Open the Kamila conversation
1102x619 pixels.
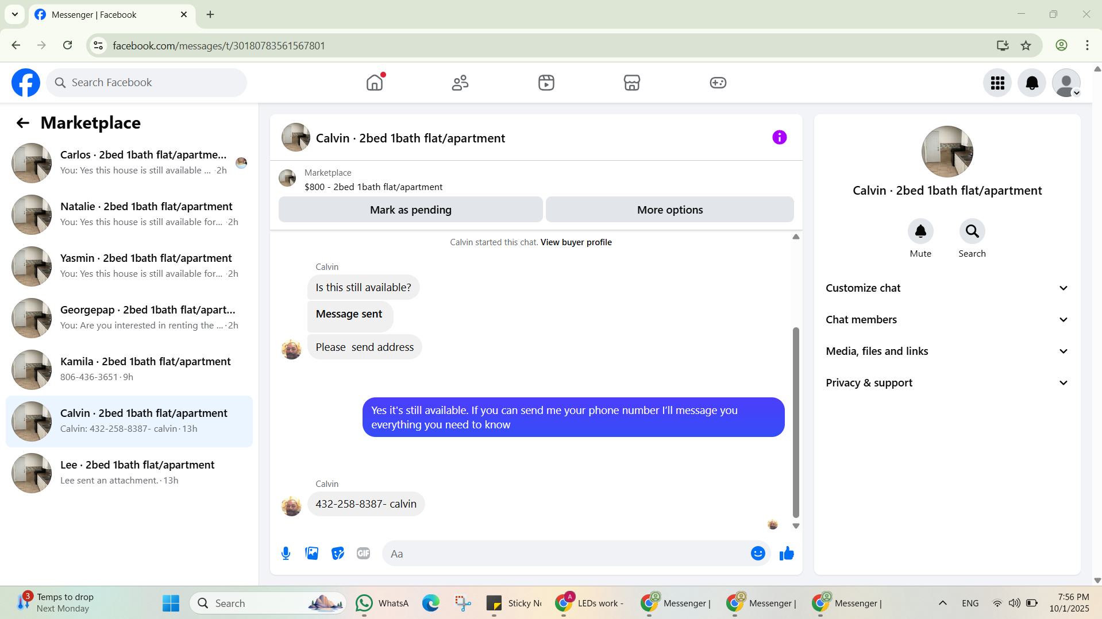coord(129,370)
